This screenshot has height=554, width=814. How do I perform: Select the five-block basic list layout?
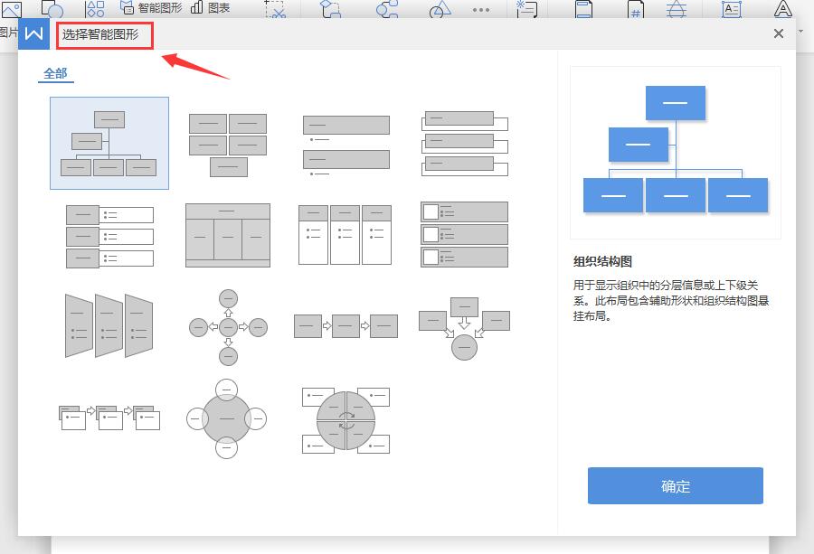pyautogui.click(x=228, y=146)
